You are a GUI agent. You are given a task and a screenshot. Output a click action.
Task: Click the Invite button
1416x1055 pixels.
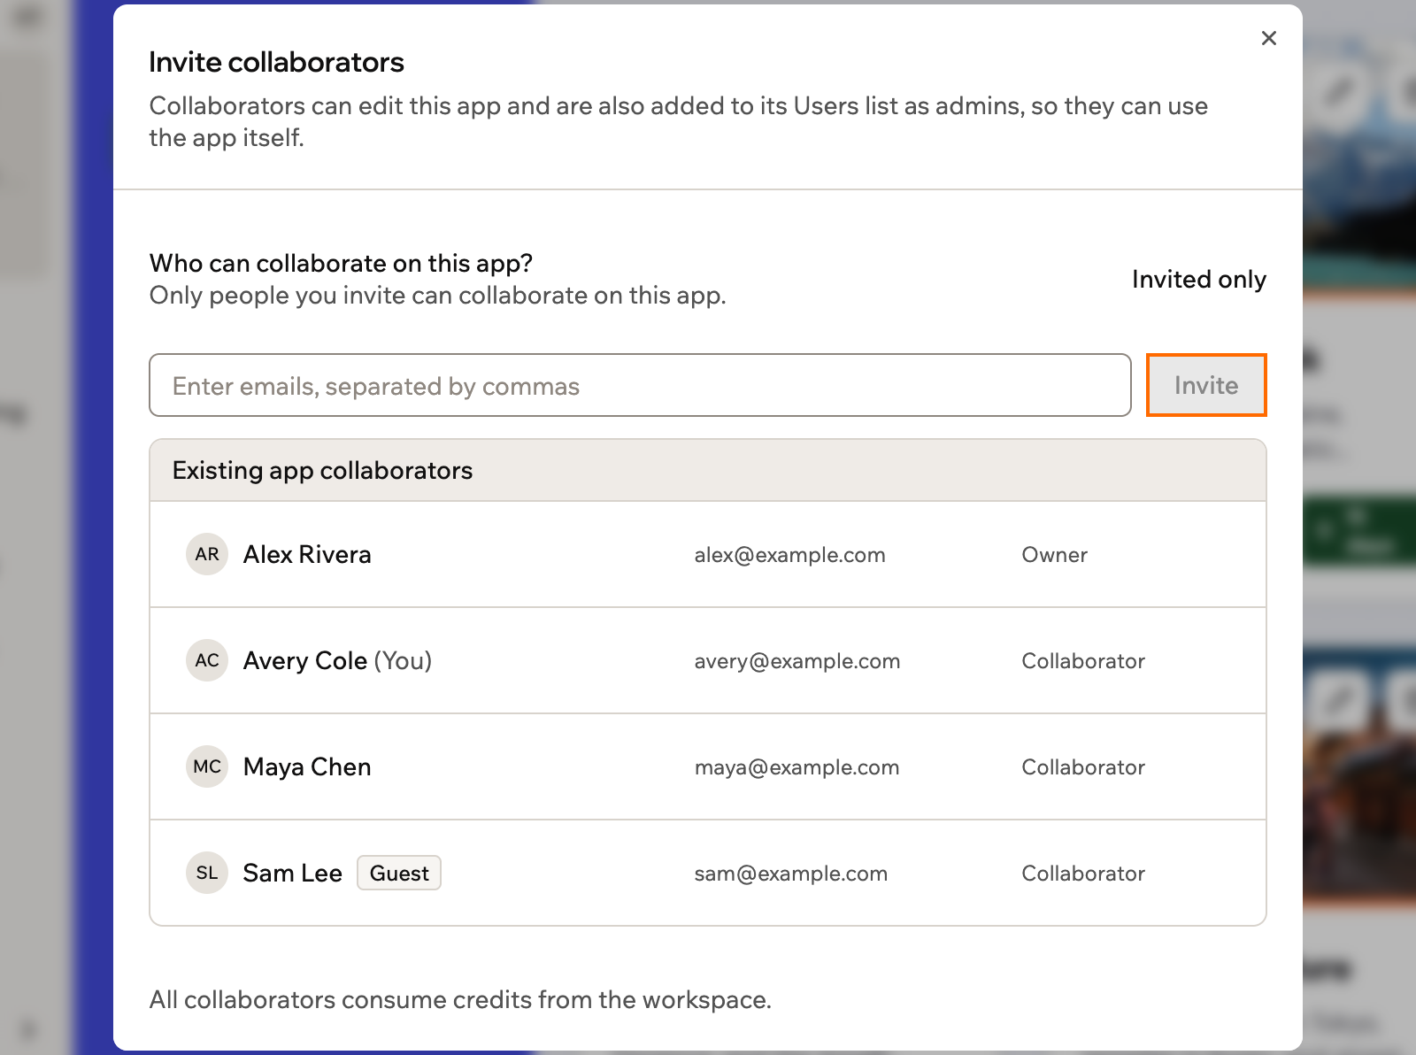coord(1206,385)
